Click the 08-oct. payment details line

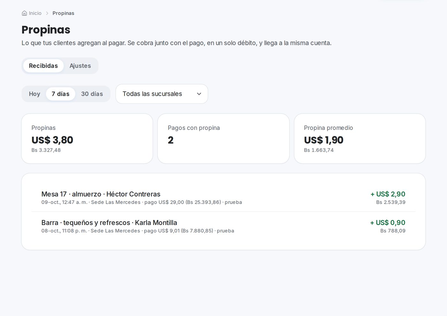138,231
